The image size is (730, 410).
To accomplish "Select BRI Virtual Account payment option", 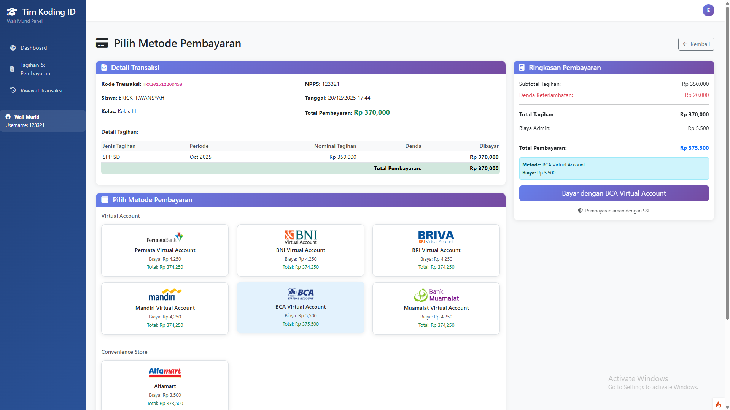I will pos(436,250).
